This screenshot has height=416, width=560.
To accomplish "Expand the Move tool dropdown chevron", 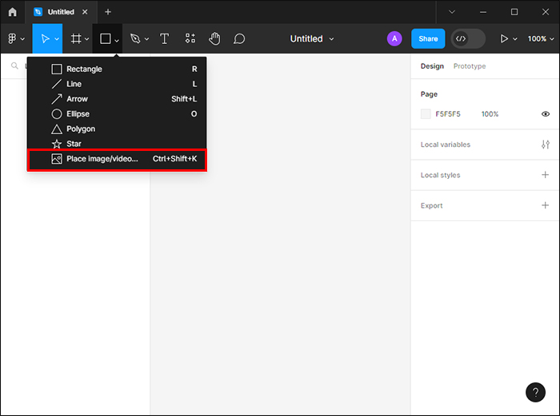I will 57,39.
